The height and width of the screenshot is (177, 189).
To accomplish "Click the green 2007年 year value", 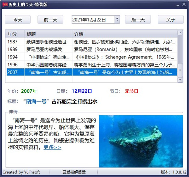I will (29, 91).
